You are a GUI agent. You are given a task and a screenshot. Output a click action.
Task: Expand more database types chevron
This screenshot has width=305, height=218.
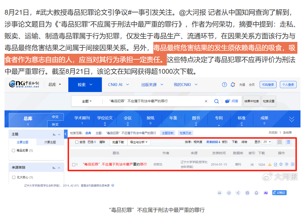coord(291,119)
